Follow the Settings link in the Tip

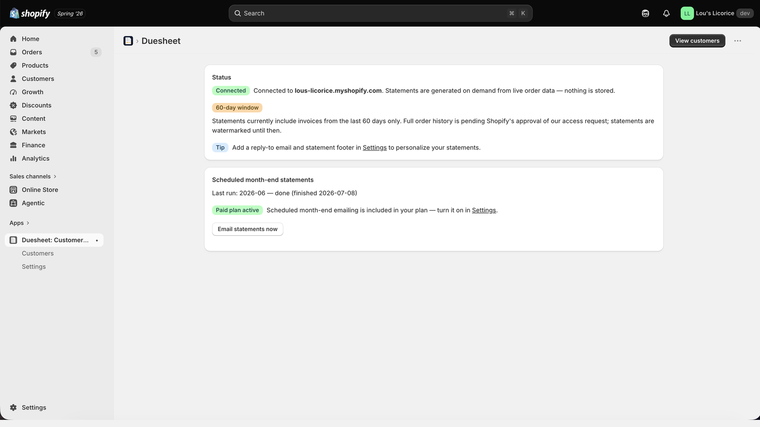coord(375,148)
